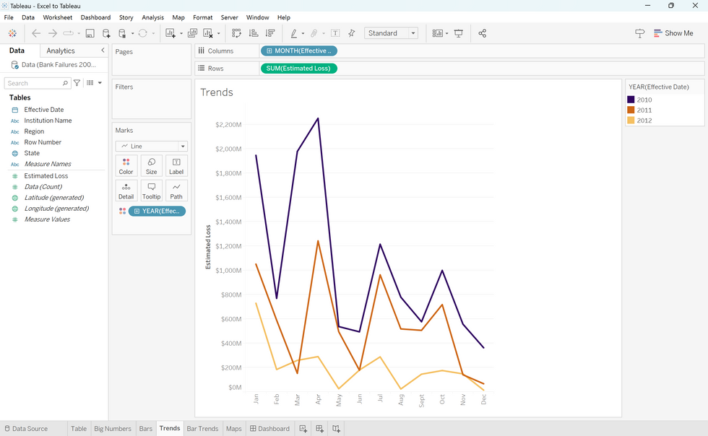The width and height of the screenshot is (708, 436).
Task: Click the 2010 legend color swatch
Action: pyautogui.click(x=631, y=100)
